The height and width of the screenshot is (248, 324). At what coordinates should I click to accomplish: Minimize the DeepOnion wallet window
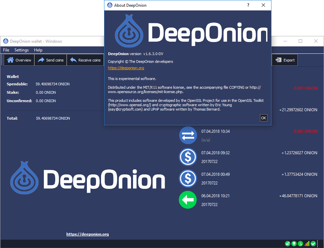click(285, 41)
